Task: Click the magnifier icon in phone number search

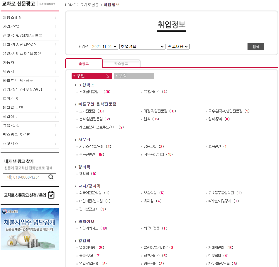Action: [51, 177]
